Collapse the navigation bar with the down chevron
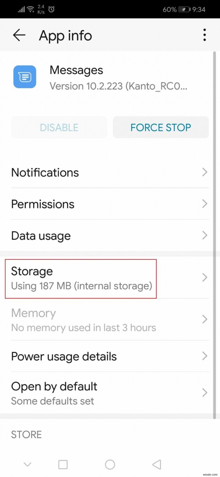Screen dimensions: 220x477 [28, 464]
